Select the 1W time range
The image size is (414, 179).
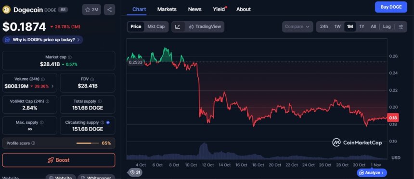(x=337, y=26)
